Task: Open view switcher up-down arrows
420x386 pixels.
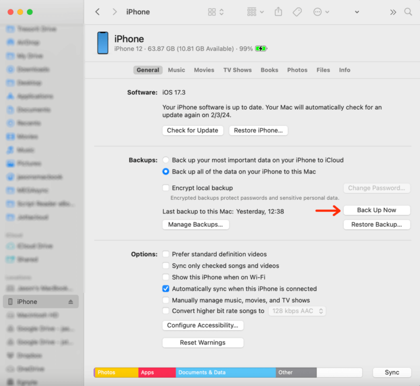Action: 222,12
